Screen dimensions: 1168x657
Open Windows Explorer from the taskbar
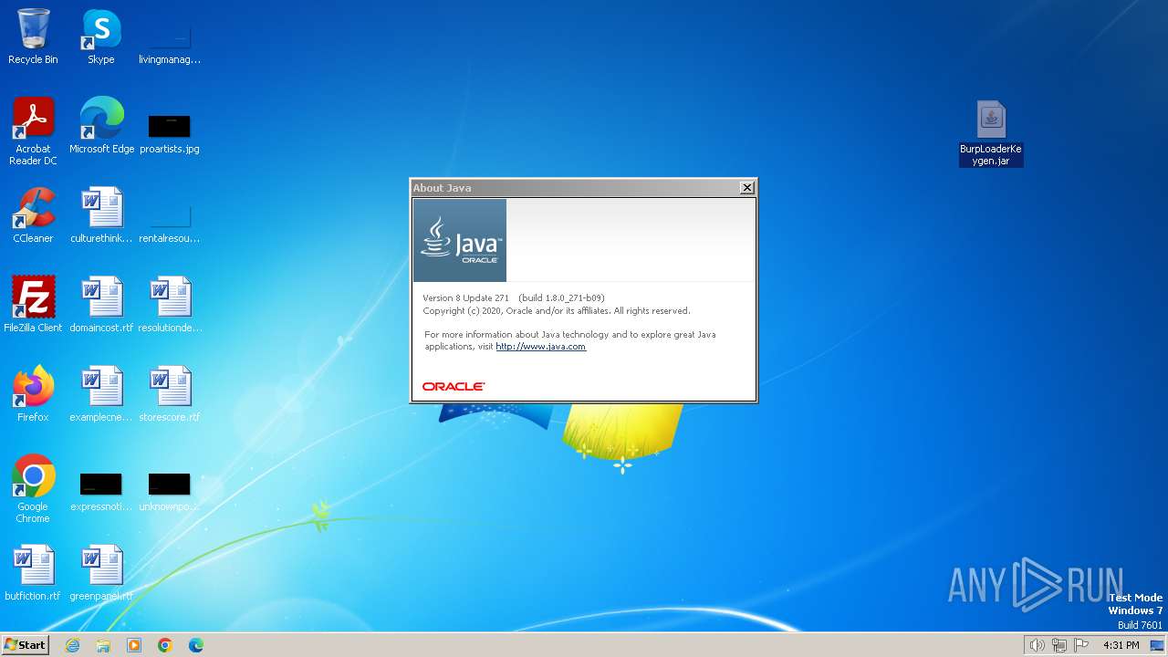tap(103, 645)
